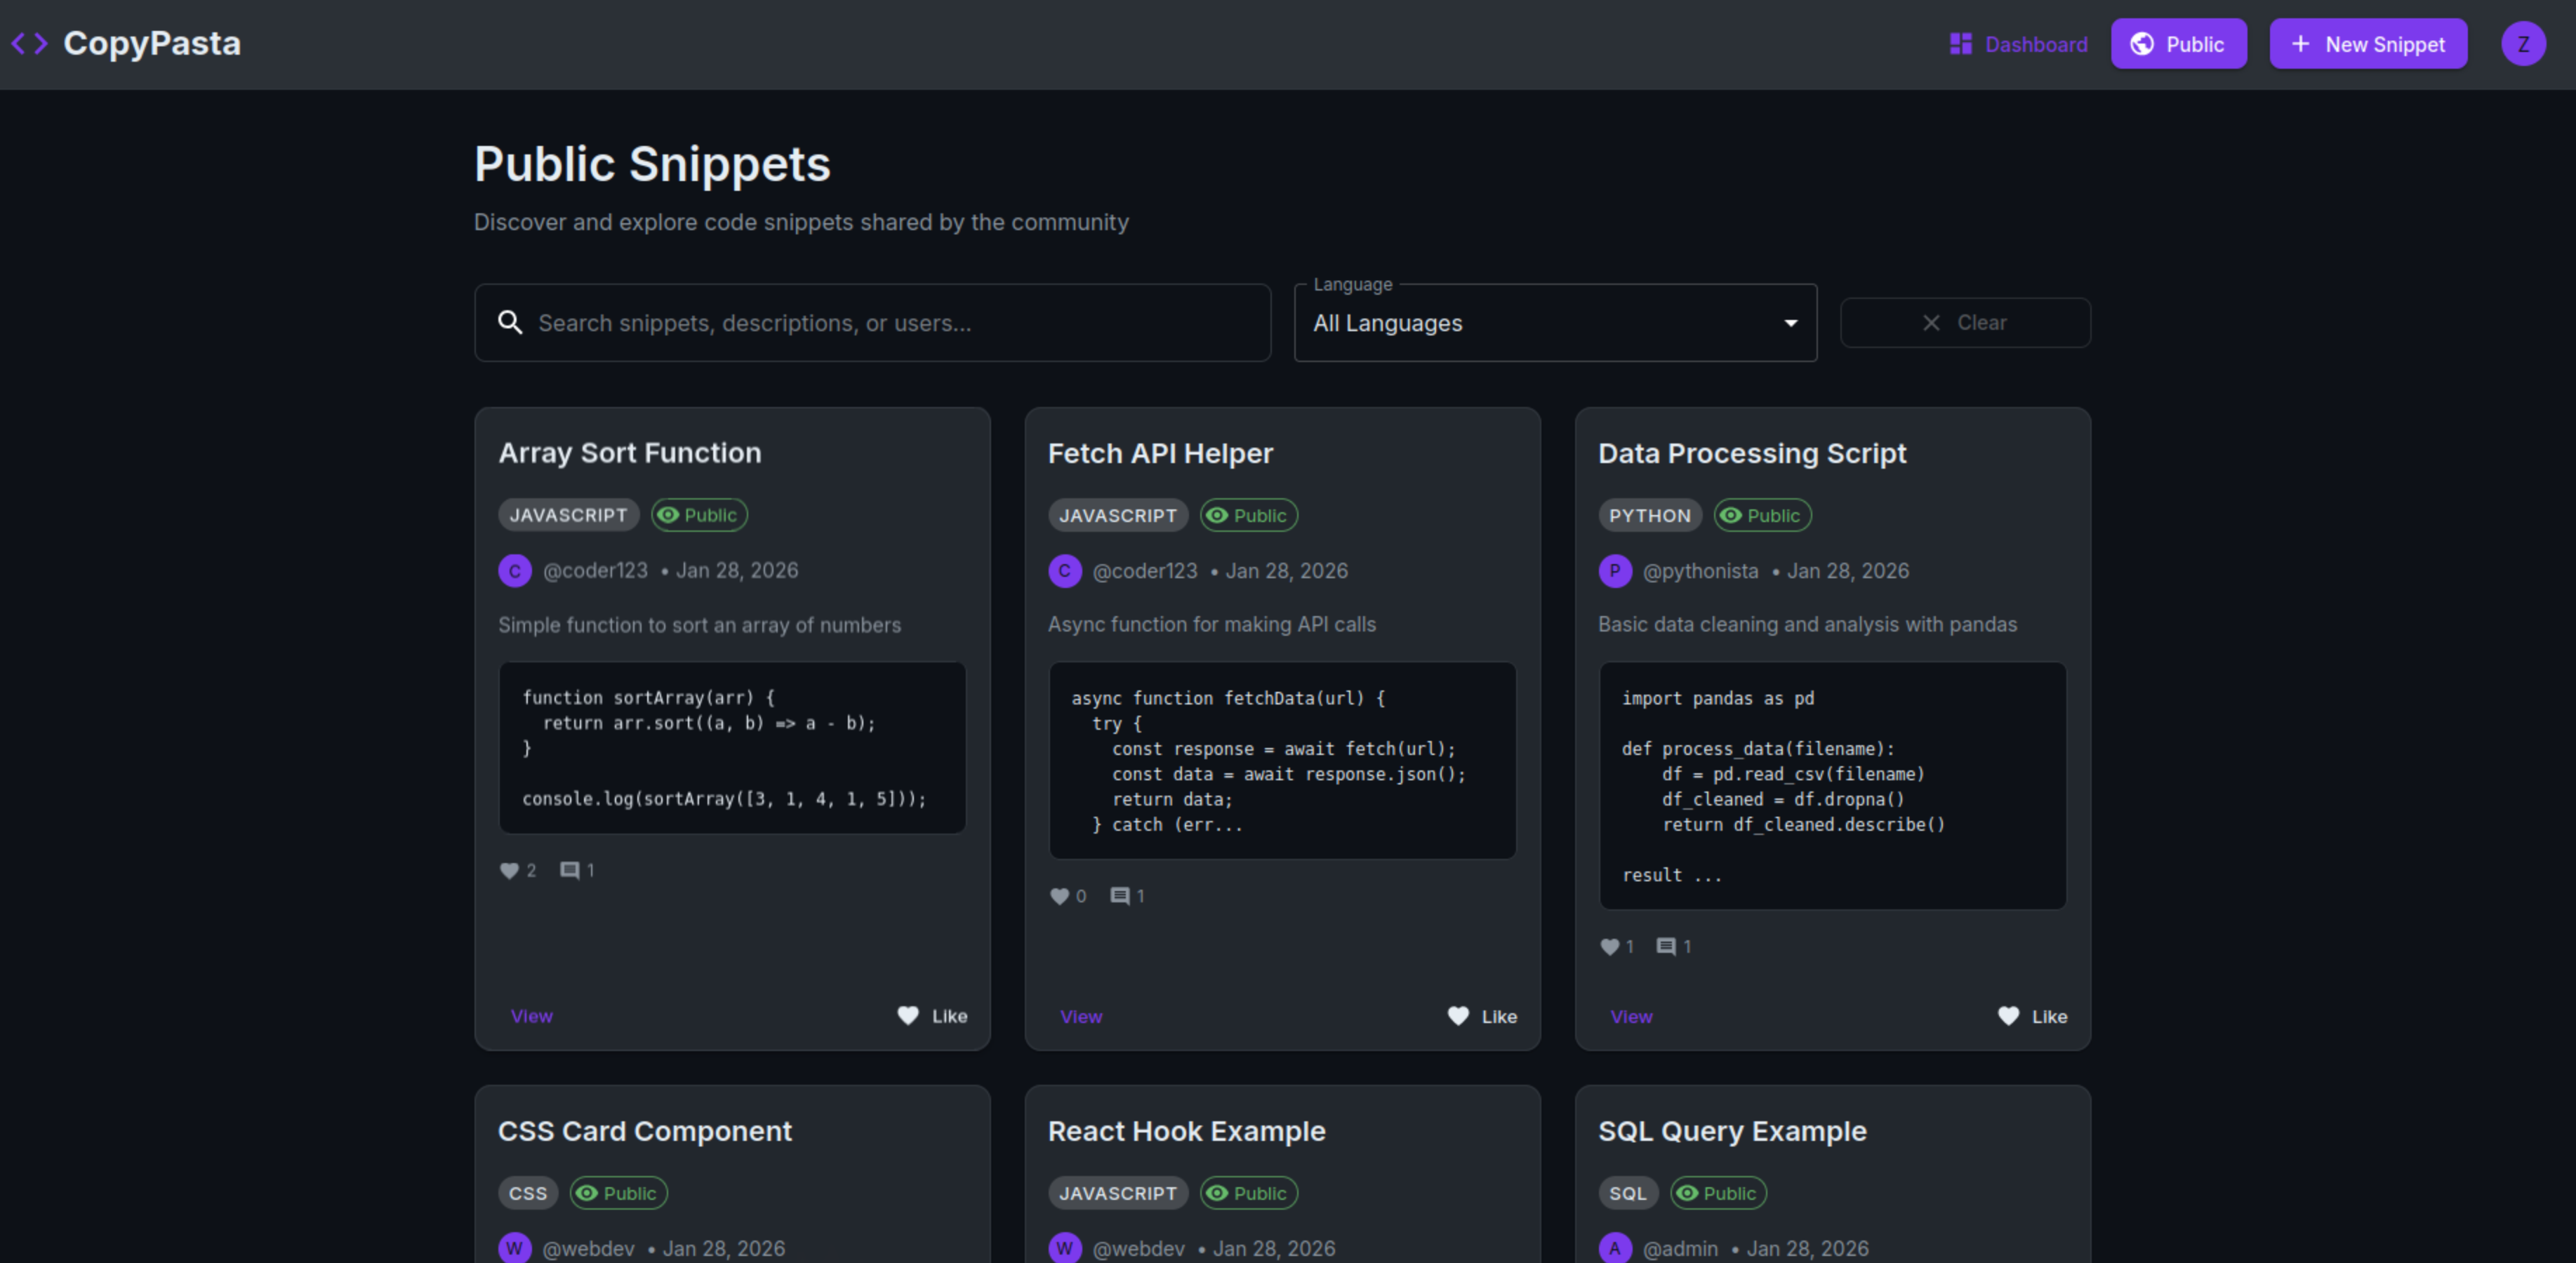Switch to Public snippets nav item

[2178, 44]
